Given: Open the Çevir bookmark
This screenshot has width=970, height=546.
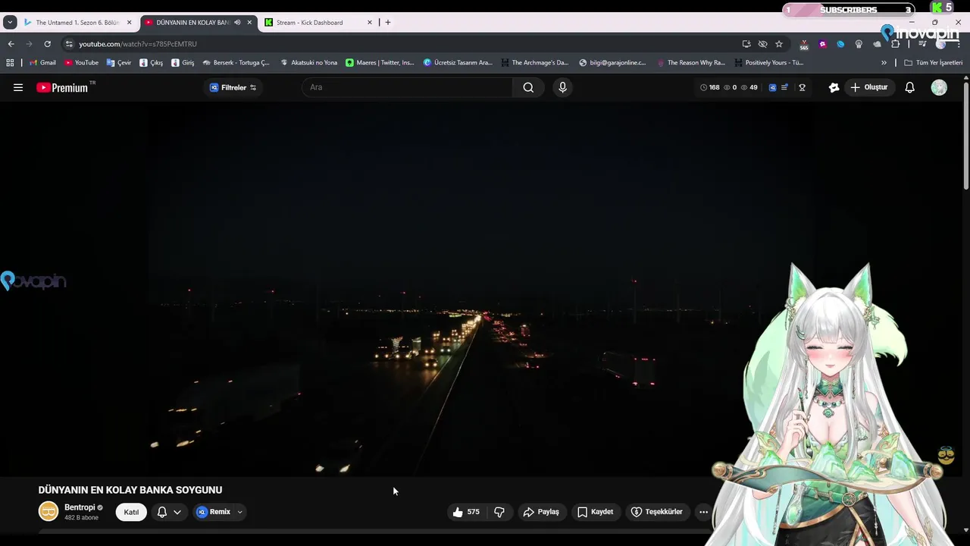Looking at the screenshot, I should (119, 63).
